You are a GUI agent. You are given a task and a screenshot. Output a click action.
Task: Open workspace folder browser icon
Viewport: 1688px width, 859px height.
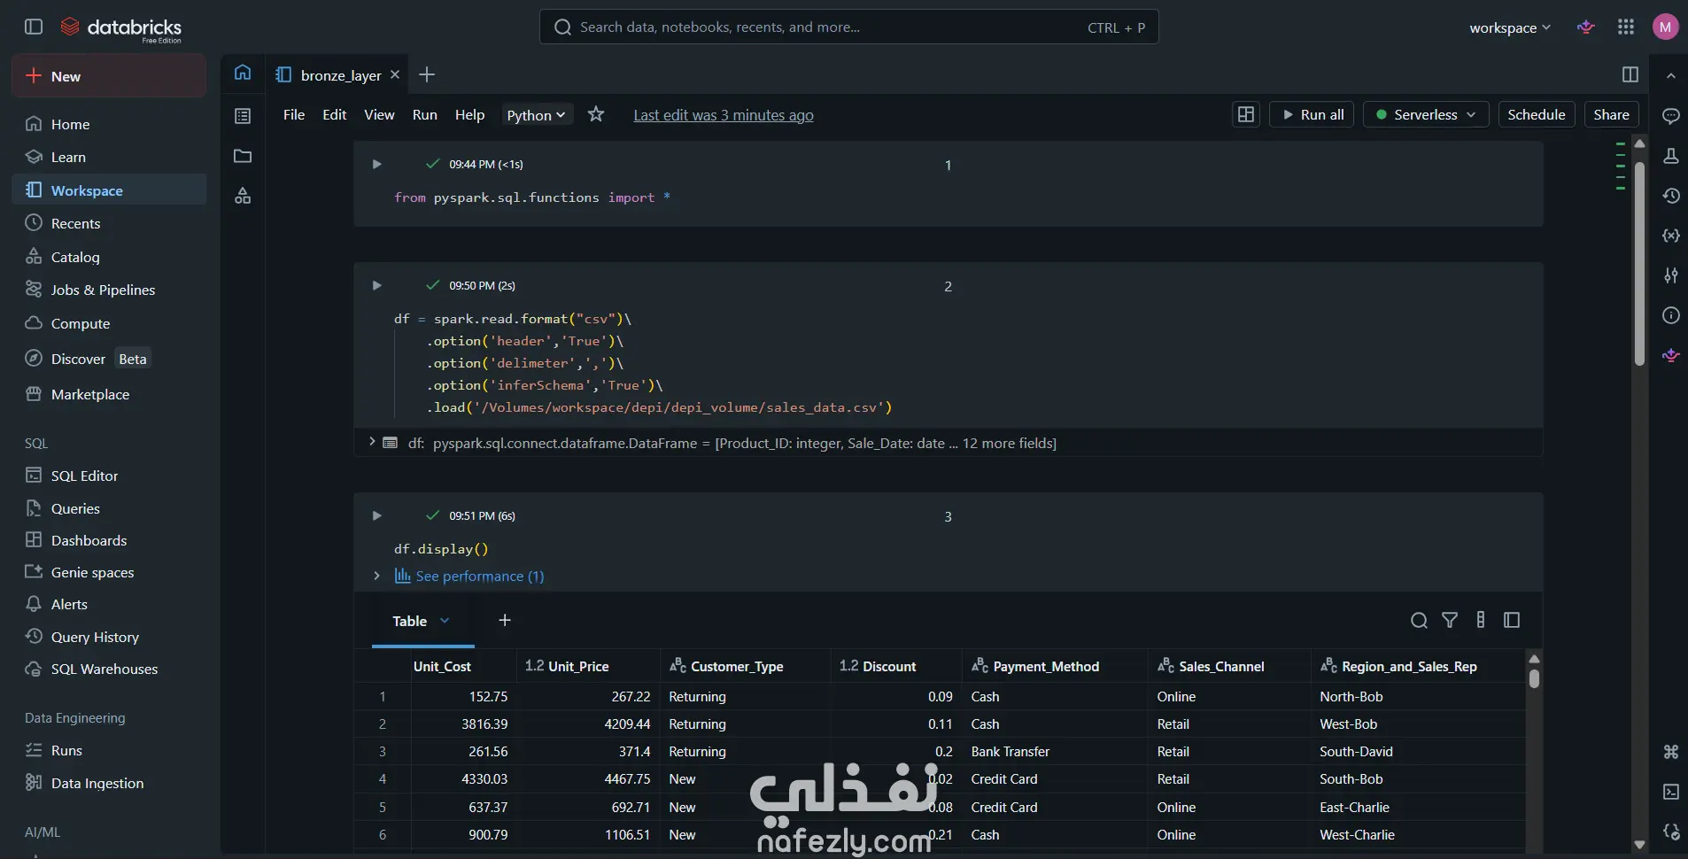tap(243, 156)
